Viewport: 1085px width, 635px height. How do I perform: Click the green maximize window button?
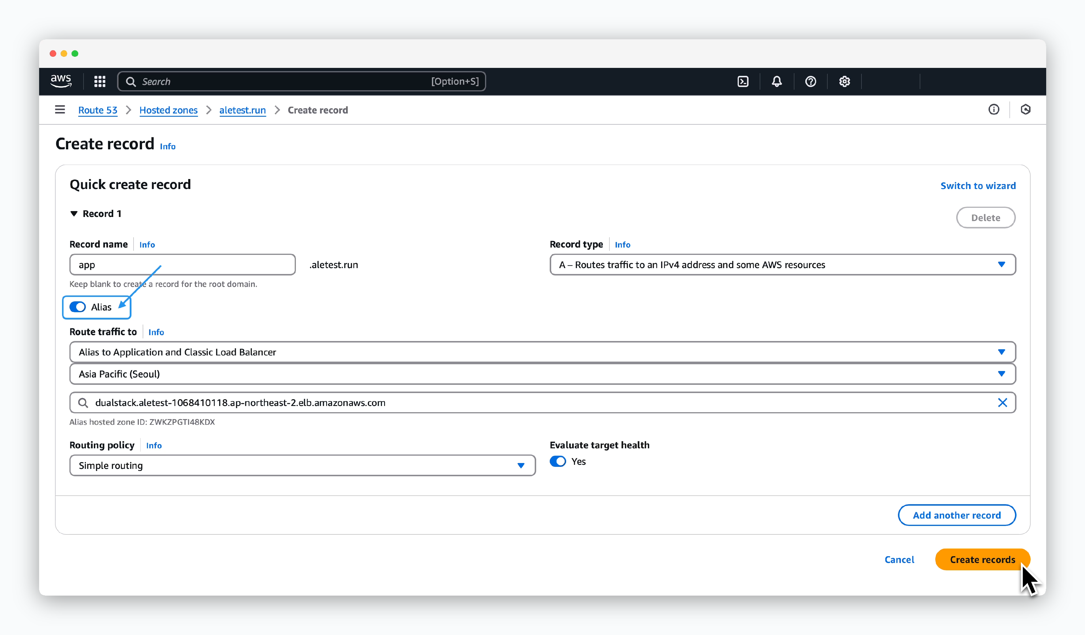(75, 53)
